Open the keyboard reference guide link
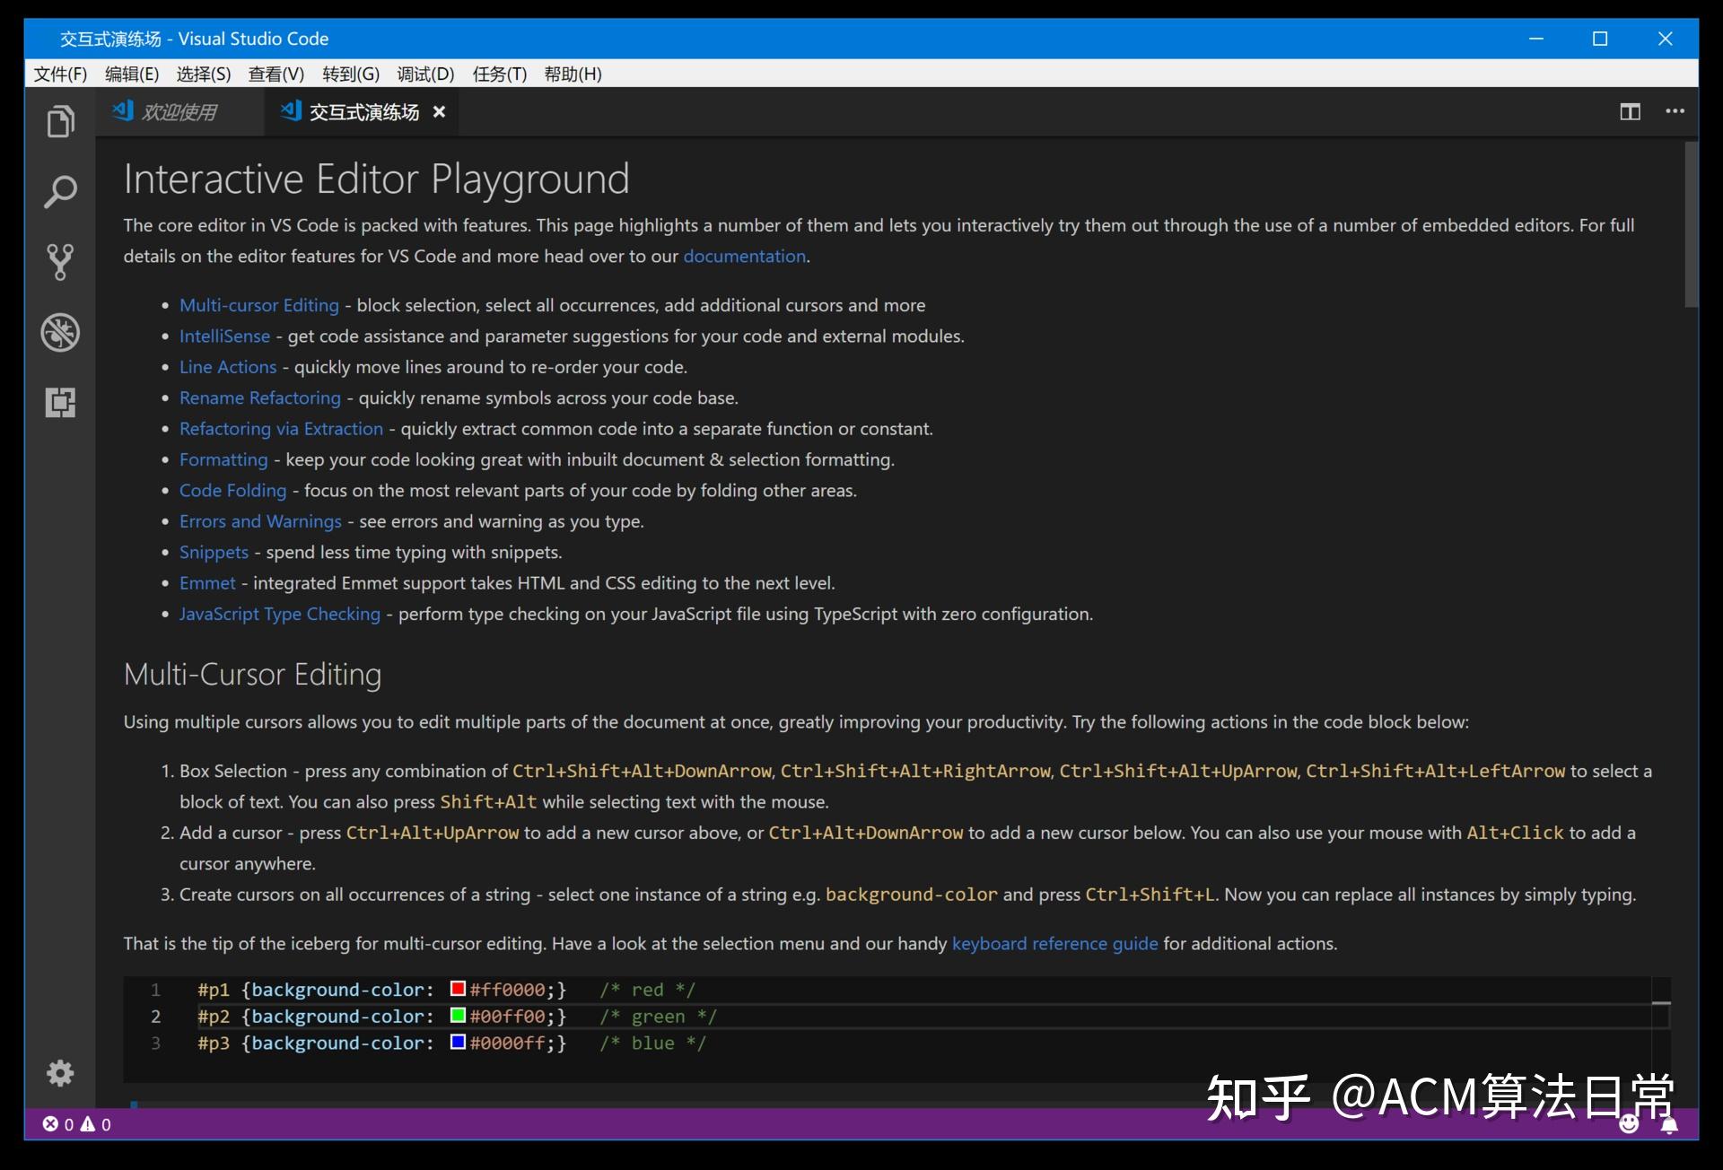Image resolution: width=1723 pixels, height=1170 pixels. (1054, 943)
